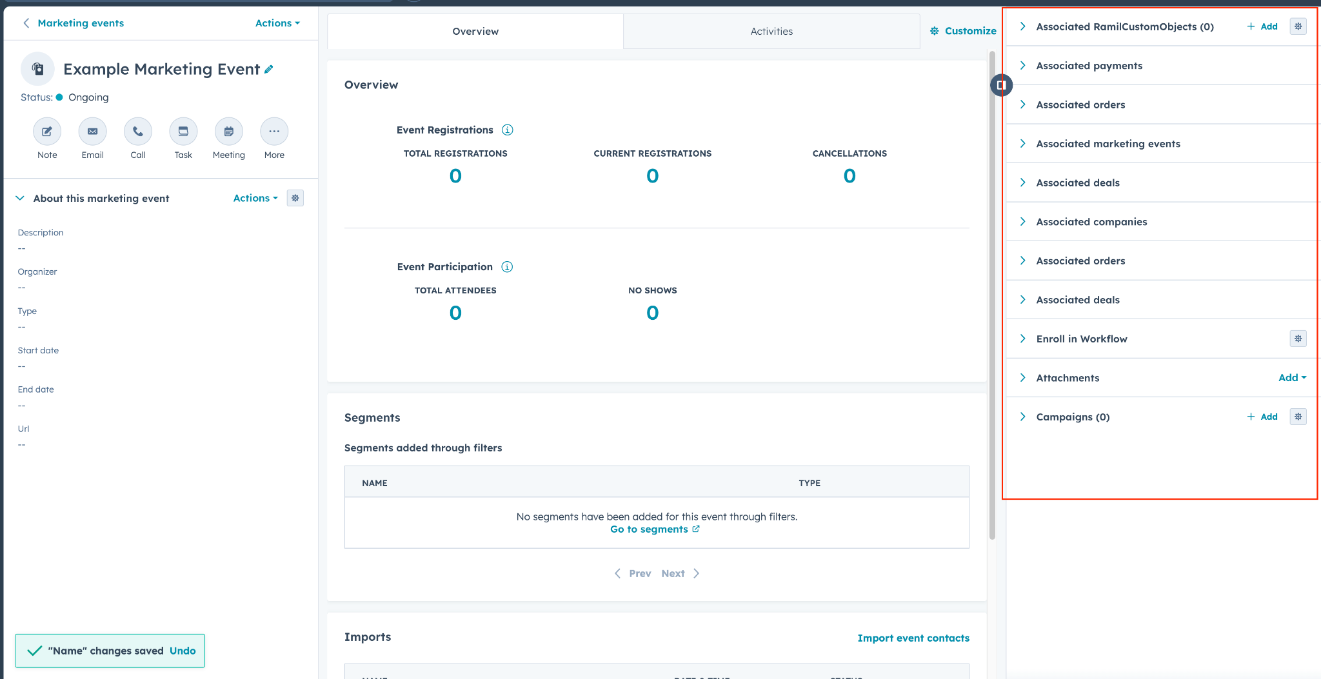
Task: Select the Overview tab
Action: (475, 32)
